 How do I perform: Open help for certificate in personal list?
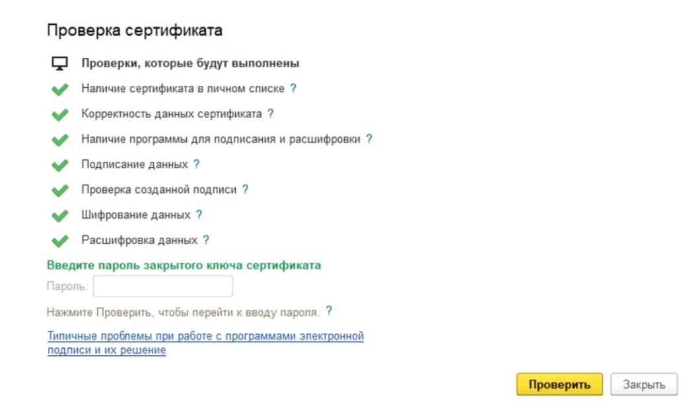click(293, 88)
